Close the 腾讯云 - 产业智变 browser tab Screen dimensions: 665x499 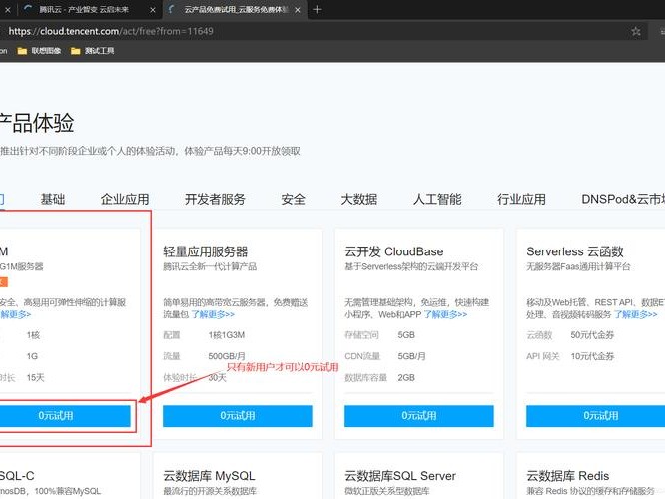(153, 10)
